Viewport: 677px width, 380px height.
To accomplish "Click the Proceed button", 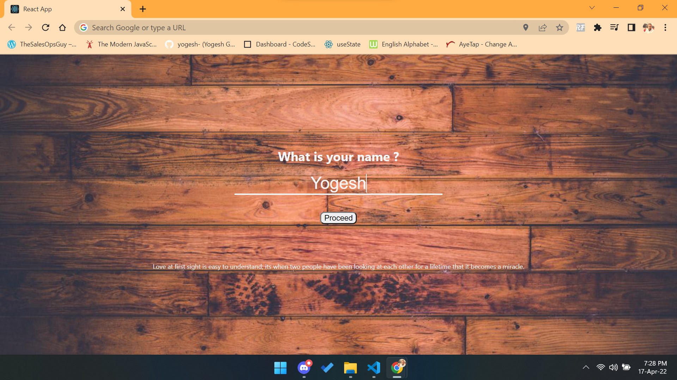I will pyautogui.click(x=338, y=218).
